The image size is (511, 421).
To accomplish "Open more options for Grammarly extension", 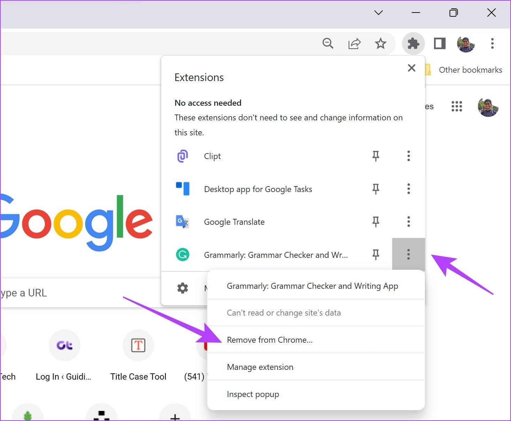I will click(409, 254).
